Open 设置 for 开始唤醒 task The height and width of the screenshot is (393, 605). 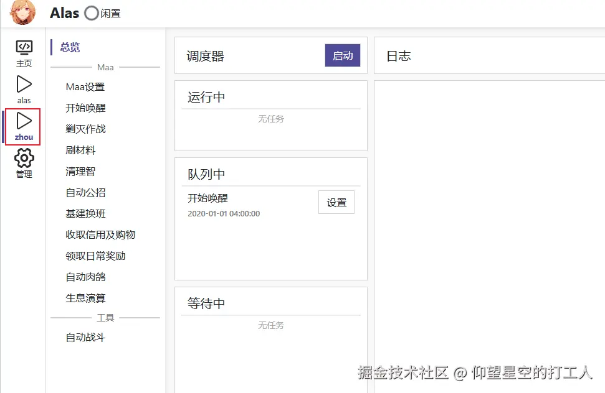click(336, 202)
